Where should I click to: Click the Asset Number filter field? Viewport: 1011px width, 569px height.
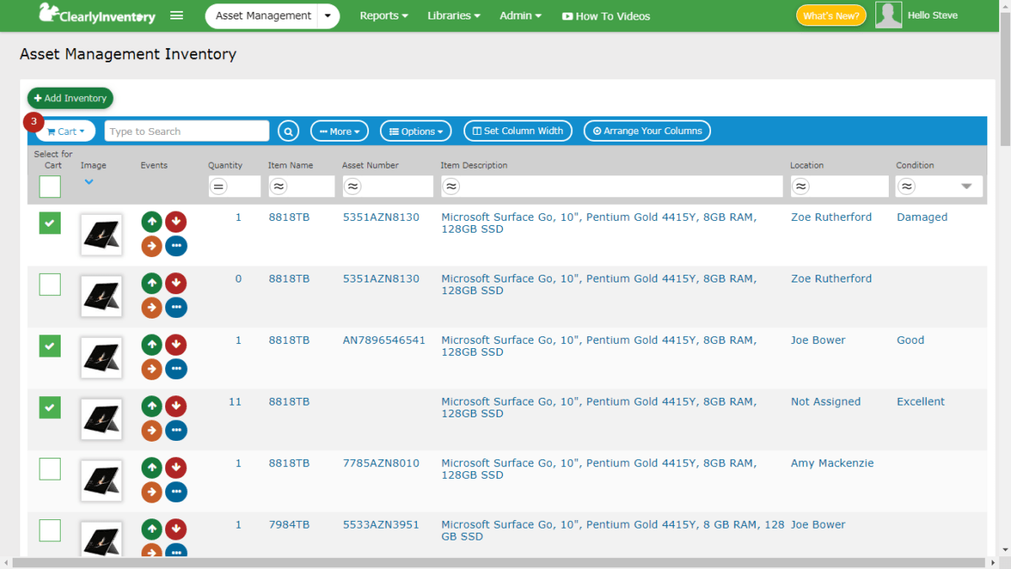(388, 186)
